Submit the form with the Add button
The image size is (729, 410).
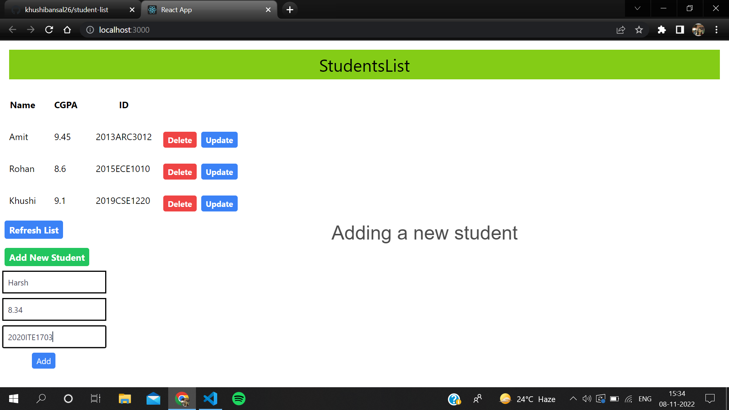(x=44, y=361)
